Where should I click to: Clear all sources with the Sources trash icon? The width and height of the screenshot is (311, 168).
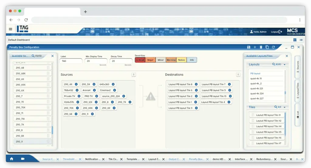[133, 74]
